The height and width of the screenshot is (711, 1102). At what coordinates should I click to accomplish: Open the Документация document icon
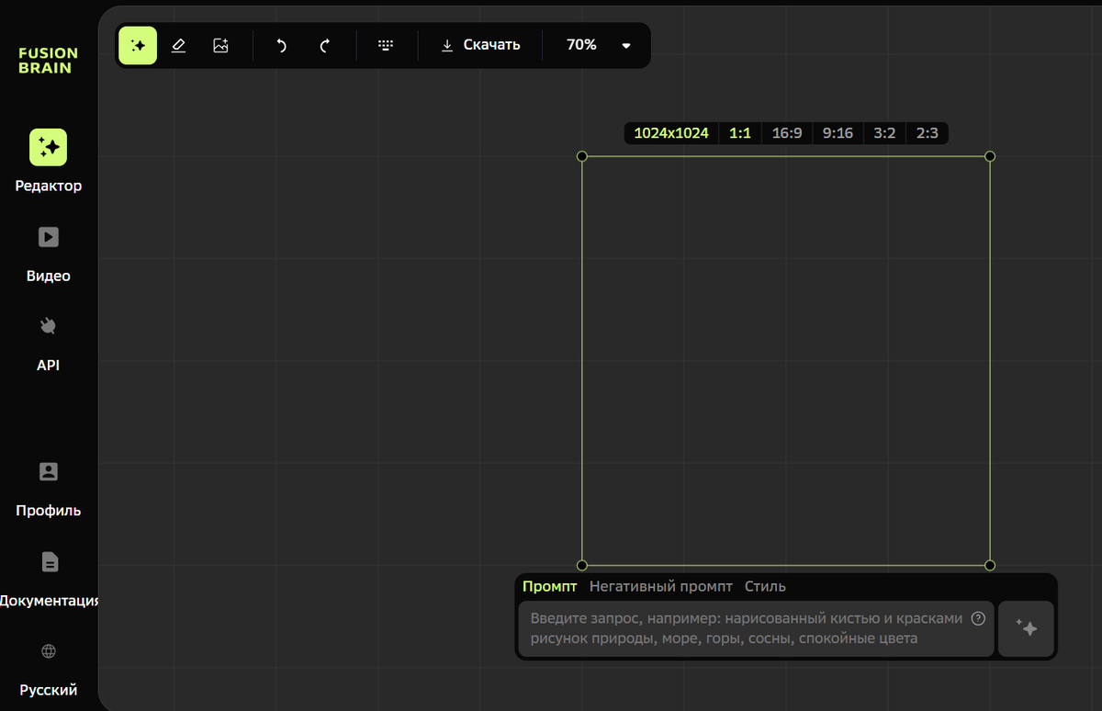pos(49,561)
